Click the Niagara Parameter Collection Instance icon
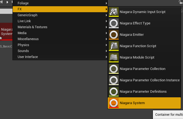Screen dimensions: 183x119 pyautogui.click(x=114, y=80)
